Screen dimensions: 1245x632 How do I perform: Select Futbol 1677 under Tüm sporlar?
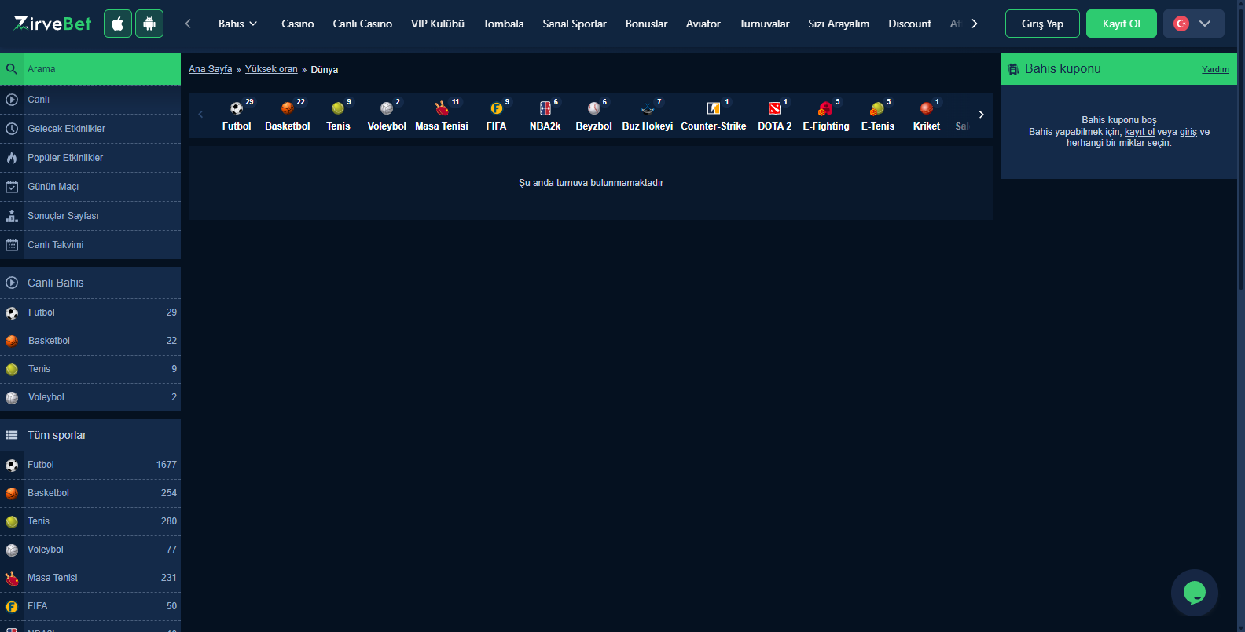(90, 465)
